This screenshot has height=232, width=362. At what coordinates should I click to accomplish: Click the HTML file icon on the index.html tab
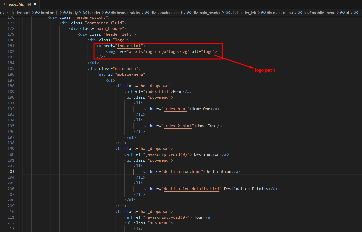pyautogui.click(x=5, y=4)
